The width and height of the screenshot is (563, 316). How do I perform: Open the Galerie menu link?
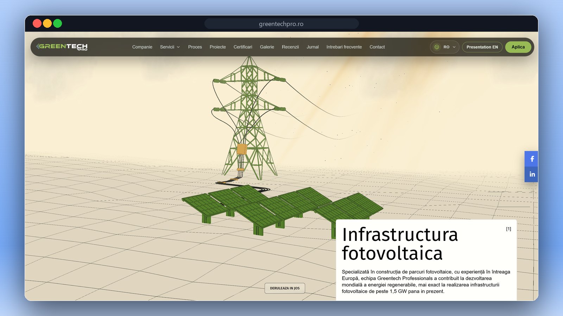[x=267, y=47]
